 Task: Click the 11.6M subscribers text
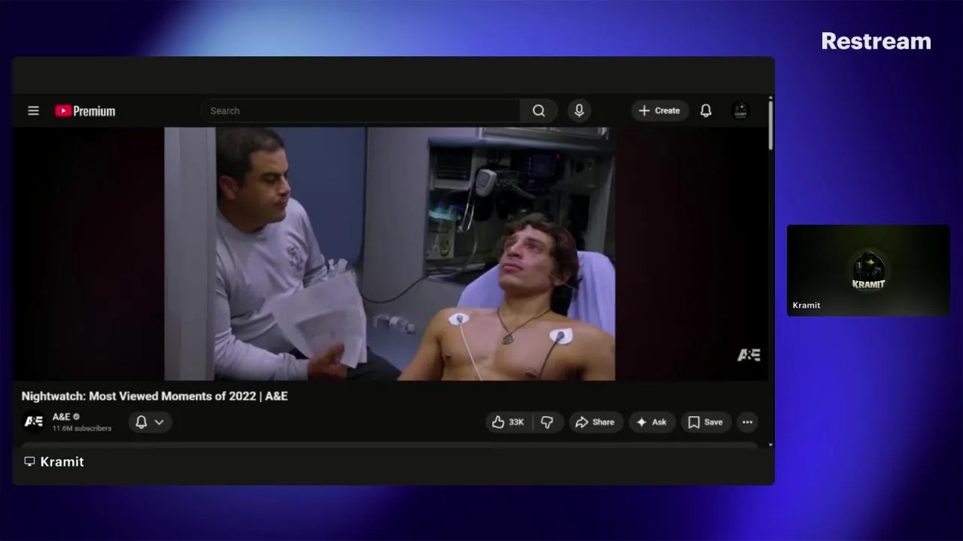[81, 428]
